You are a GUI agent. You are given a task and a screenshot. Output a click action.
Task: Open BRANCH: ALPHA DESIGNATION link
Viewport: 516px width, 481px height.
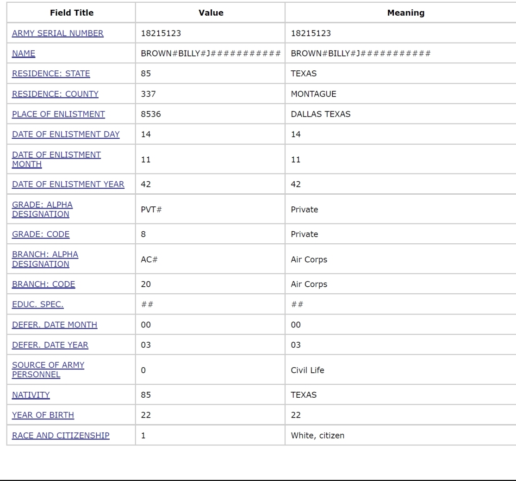tap(45, 259)
